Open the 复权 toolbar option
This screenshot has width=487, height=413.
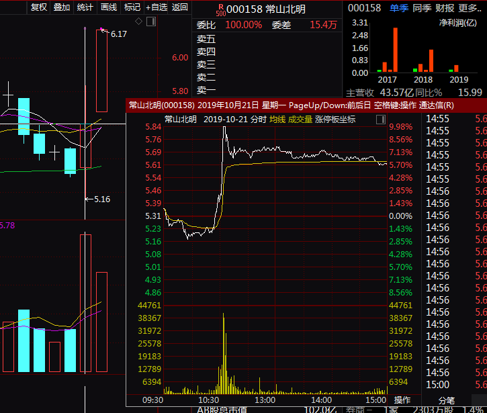tap(38, 7)
